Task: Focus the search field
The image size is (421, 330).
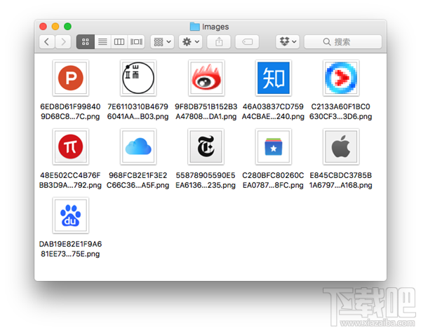Action: pos(343,42)
